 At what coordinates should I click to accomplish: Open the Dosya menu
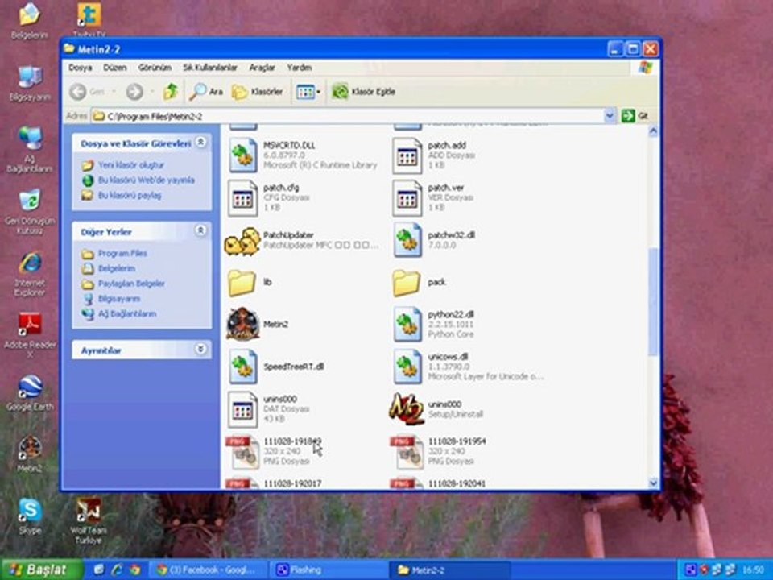tap(81, 68)
